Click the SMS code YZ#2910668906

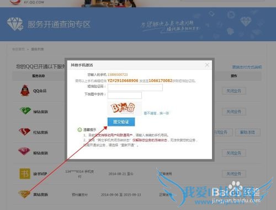(x=123, y=81)
